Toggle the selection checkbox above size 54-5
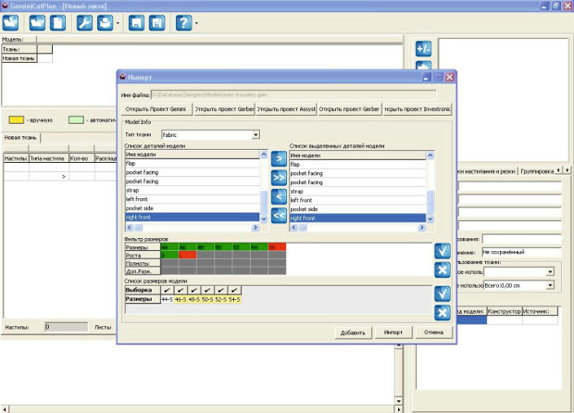574x413 pixels. (x=234, y=290)
